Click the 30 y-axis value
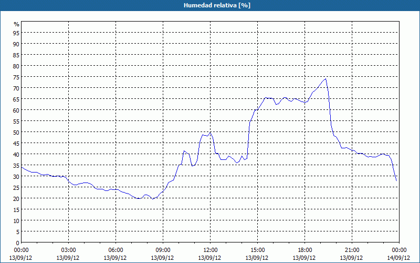This screenshot has height=263, width=420. coord(16,177)
